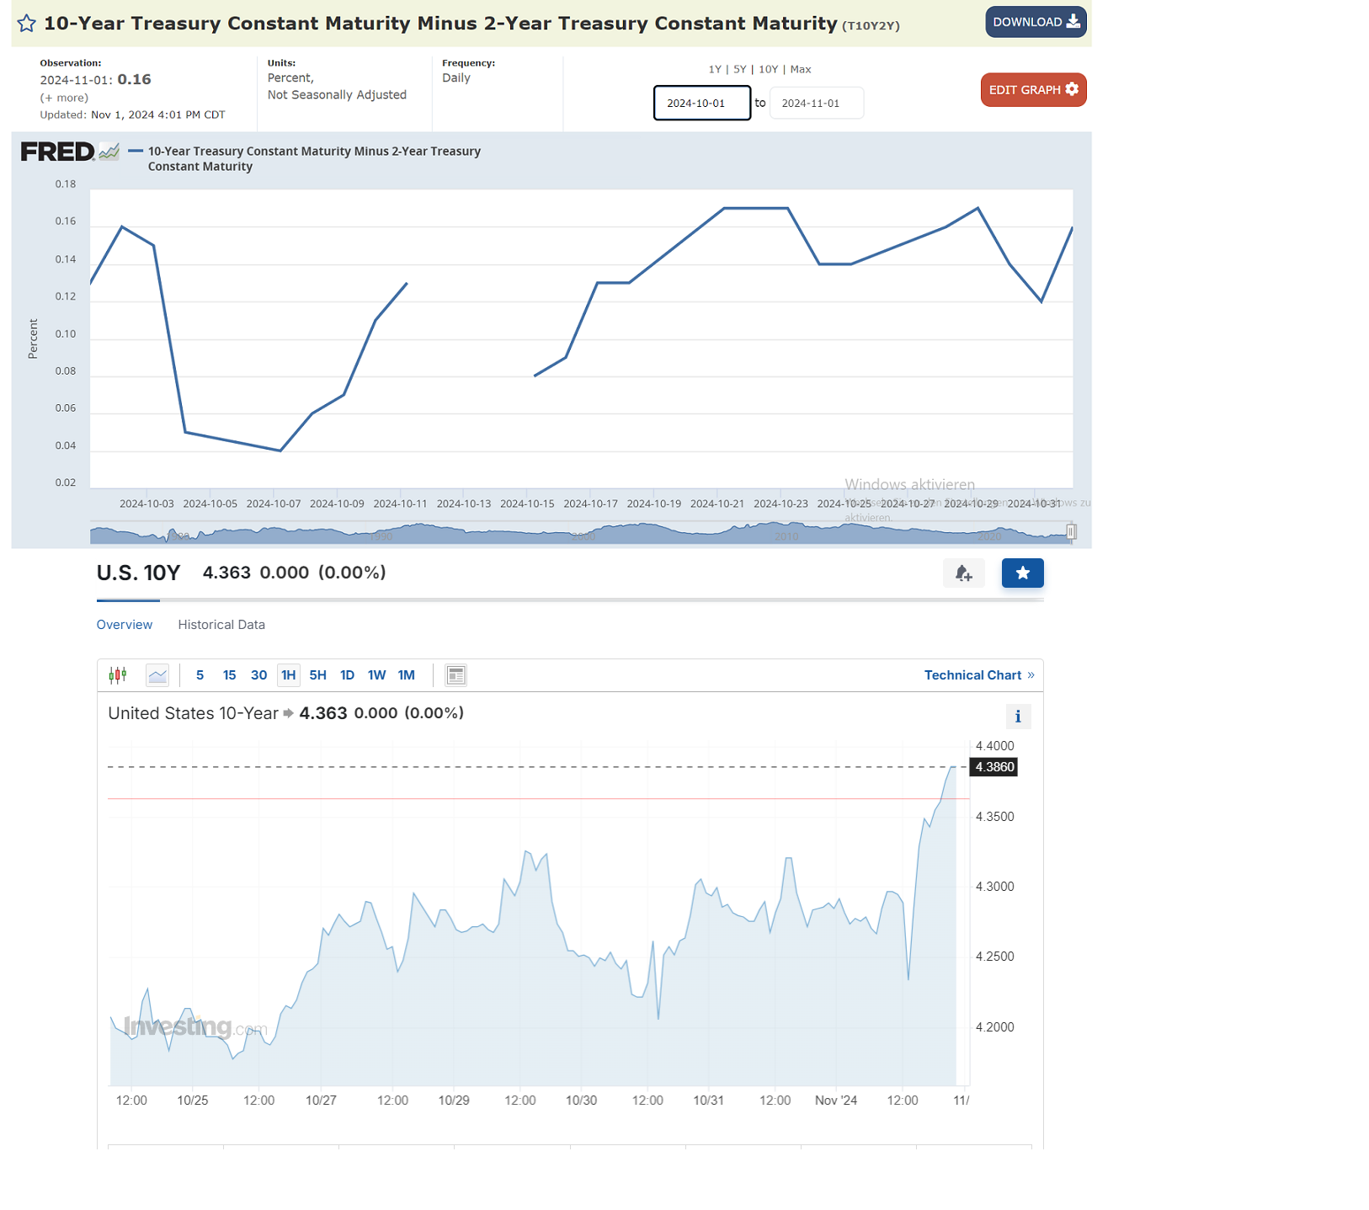Toggle the blue watchlist star button
Viewport: 1369px width, 1210px height.
coord(1022,573)
